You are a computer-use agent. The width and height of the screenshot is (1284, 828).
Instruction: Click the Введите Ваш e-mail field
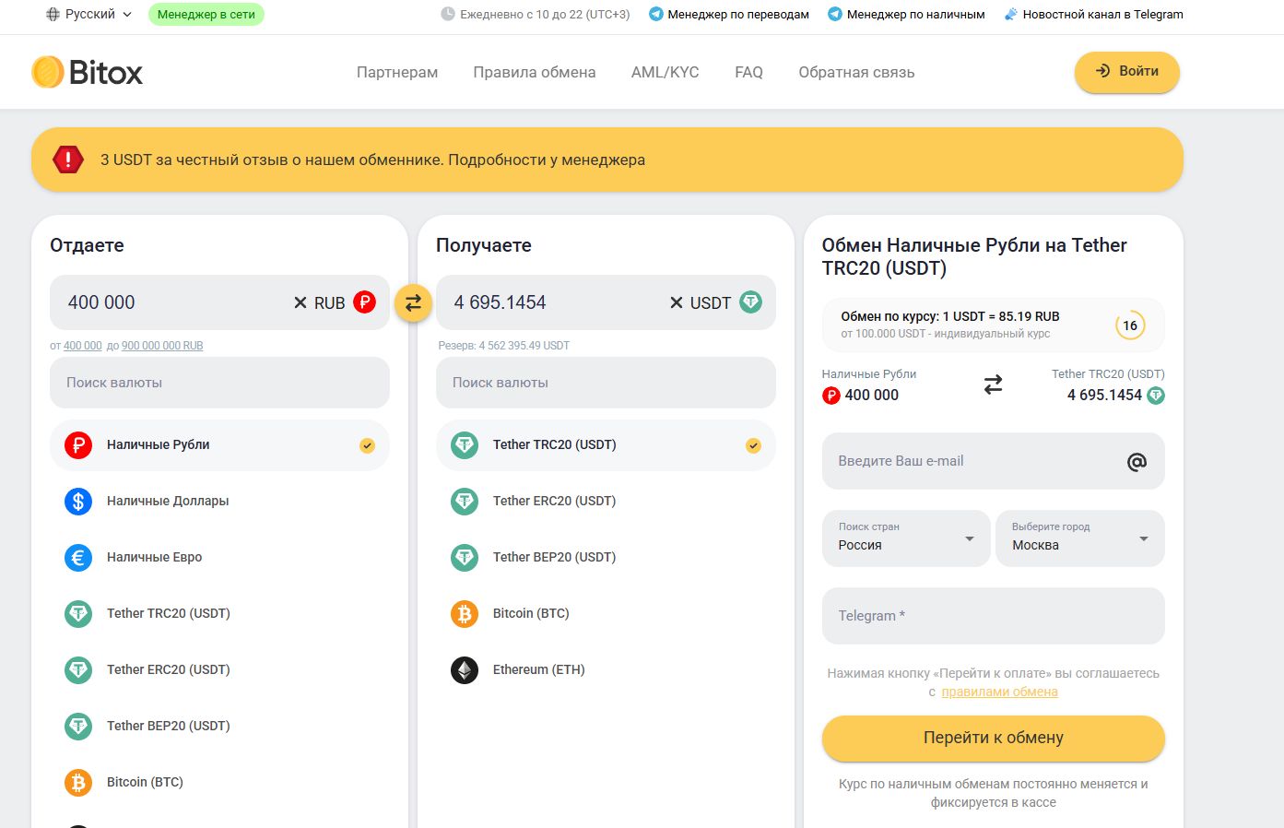(x=994, y=461)
